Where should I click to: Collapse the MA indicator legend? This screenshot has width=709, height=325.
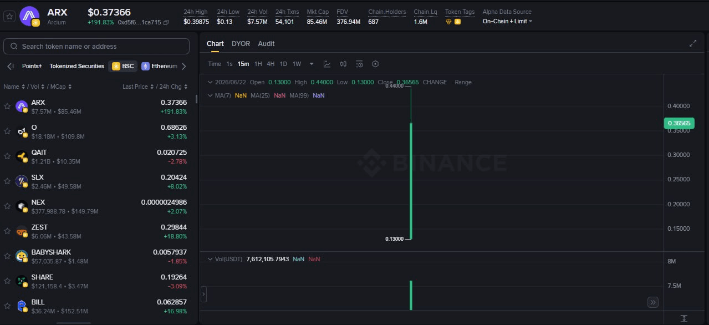(x=210, y=95)
